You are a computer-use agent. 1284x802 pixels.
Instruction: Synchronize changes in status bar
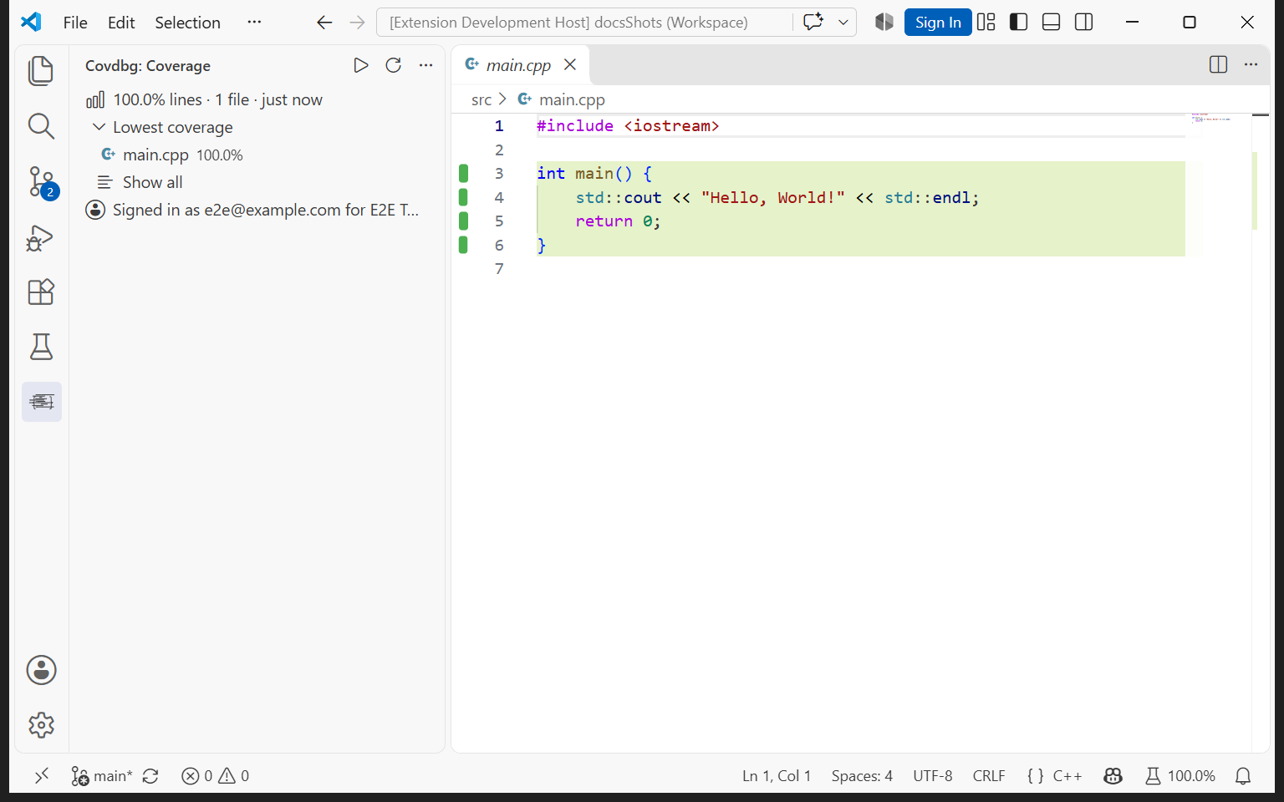150,776
